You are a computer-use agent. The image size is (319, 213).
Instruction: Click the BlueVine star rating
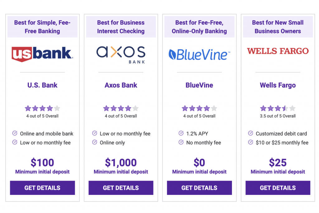199,109
